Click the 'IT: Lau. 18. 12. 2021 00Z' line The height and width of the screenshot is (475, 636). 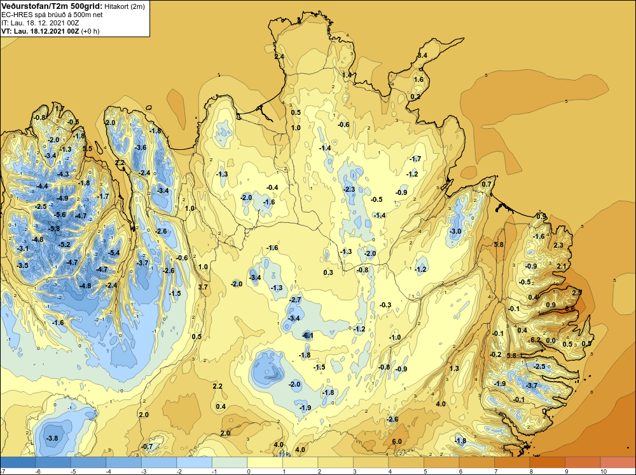tap(40, 23)
